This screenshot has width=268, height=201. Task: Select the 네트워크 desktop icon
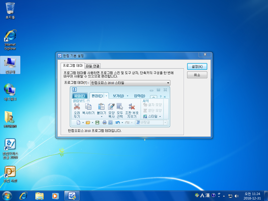click(x=10, y=92)
